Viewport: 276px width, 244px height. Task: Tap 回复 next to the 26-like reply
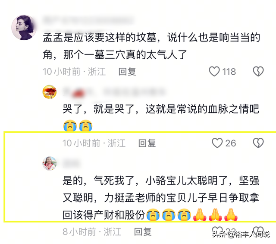point(147,143)
